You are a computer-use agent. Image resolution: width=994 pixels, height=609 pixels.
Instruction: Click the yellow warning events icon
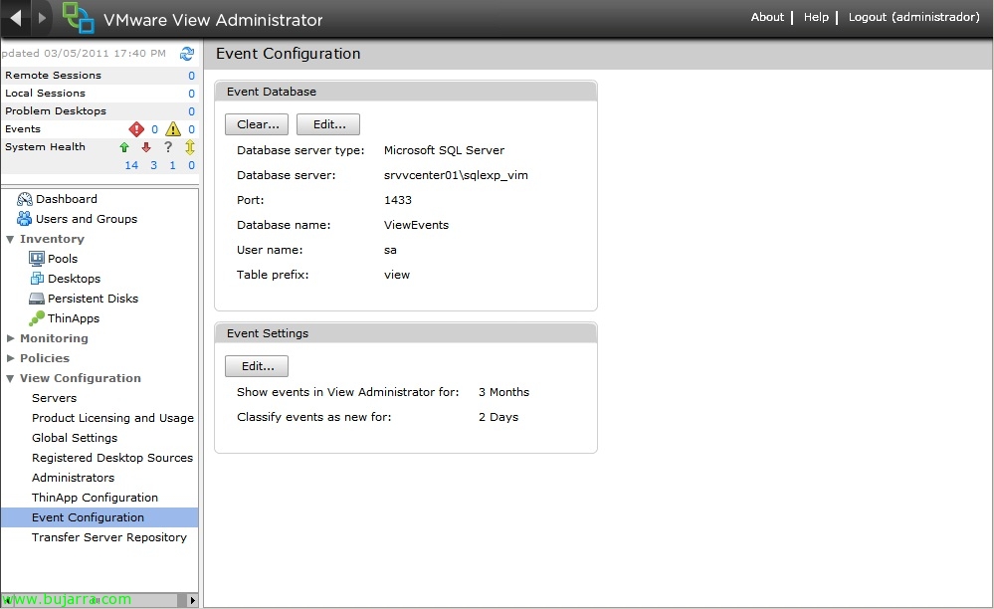tap(173, 129)
